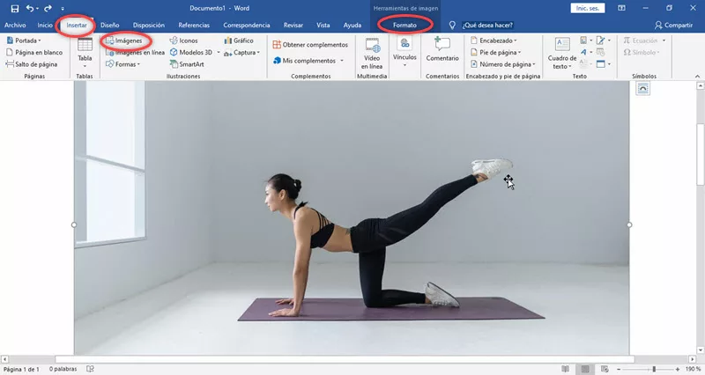This screenshot has width=705, height=375.
Task: Save the document with the floppy disk icon
Action: [x=15, y=8]
